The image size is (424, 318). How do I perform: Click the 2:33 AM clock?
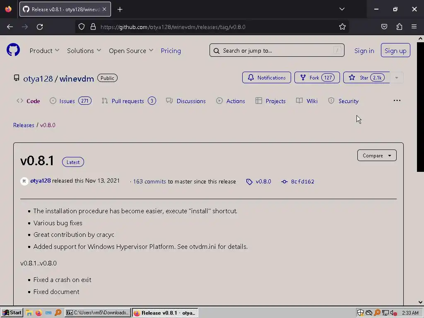pyautogui.click(x=410, y=313)
